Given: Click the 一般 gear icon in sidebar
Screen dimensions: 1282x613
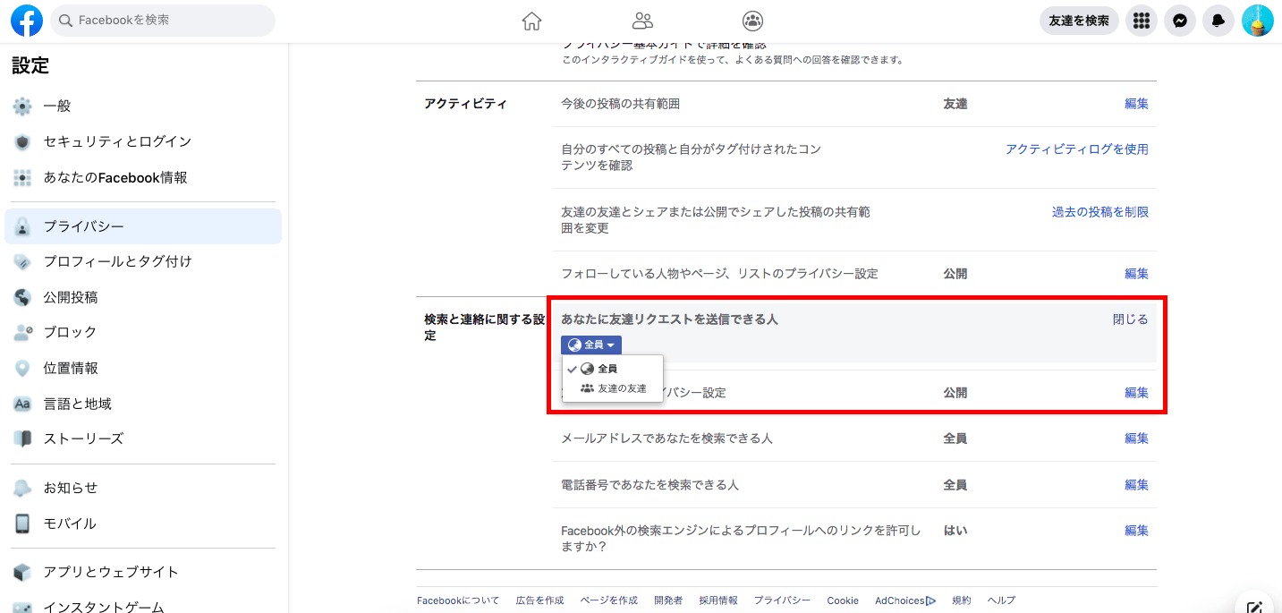Looking at the screenshot, I should point(22,106).
